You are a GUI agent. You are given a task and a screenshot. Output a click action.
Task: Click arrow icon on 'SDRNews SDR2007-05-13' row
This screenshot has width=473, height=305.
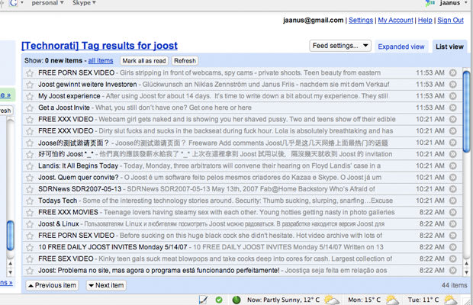453,189
